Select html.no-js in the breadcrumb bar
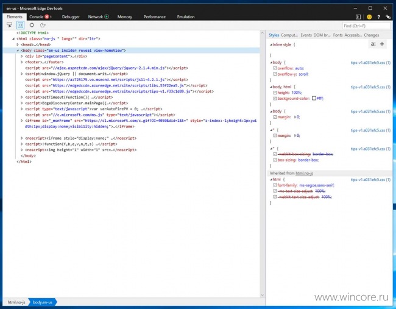This screenshot has width=396, height=309. coord(16,302)
